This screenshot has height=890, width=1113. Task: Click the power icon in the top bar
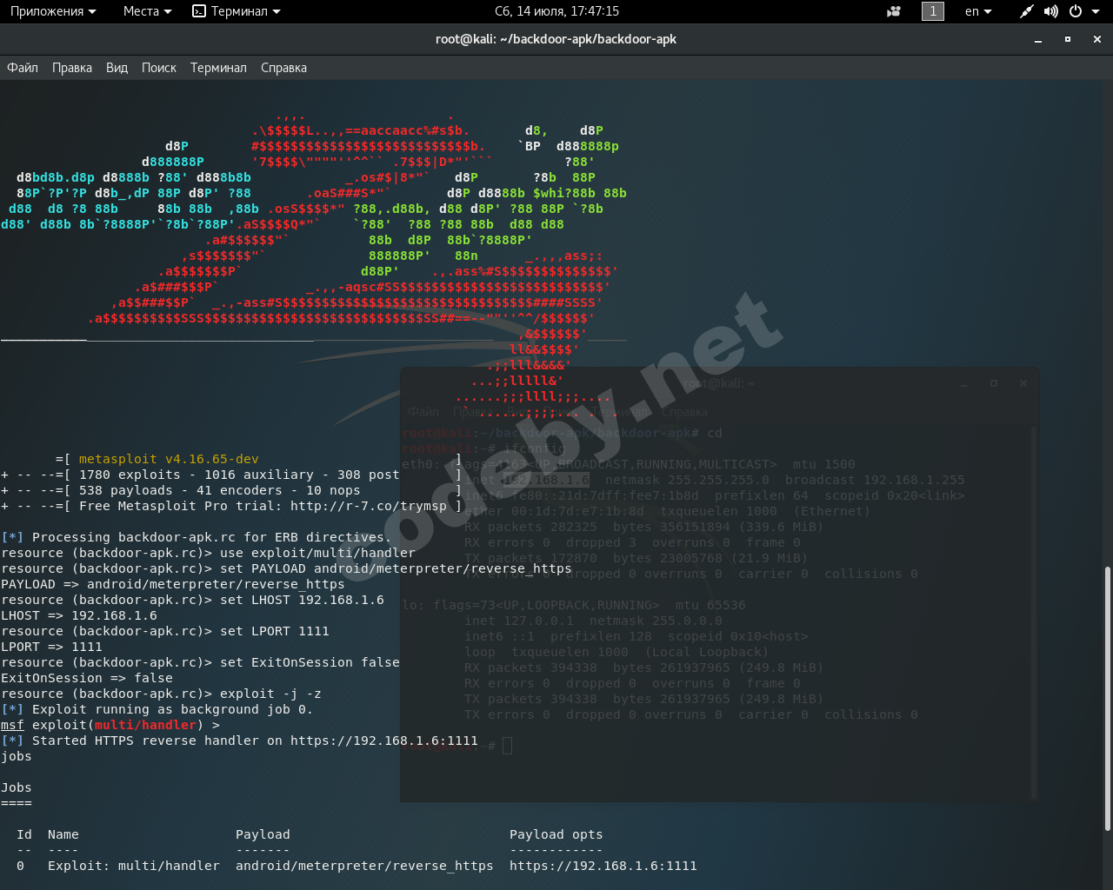(1076, 11)
